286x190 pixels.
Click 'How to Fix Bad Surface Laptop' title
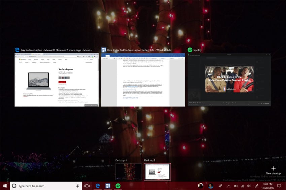139,50
